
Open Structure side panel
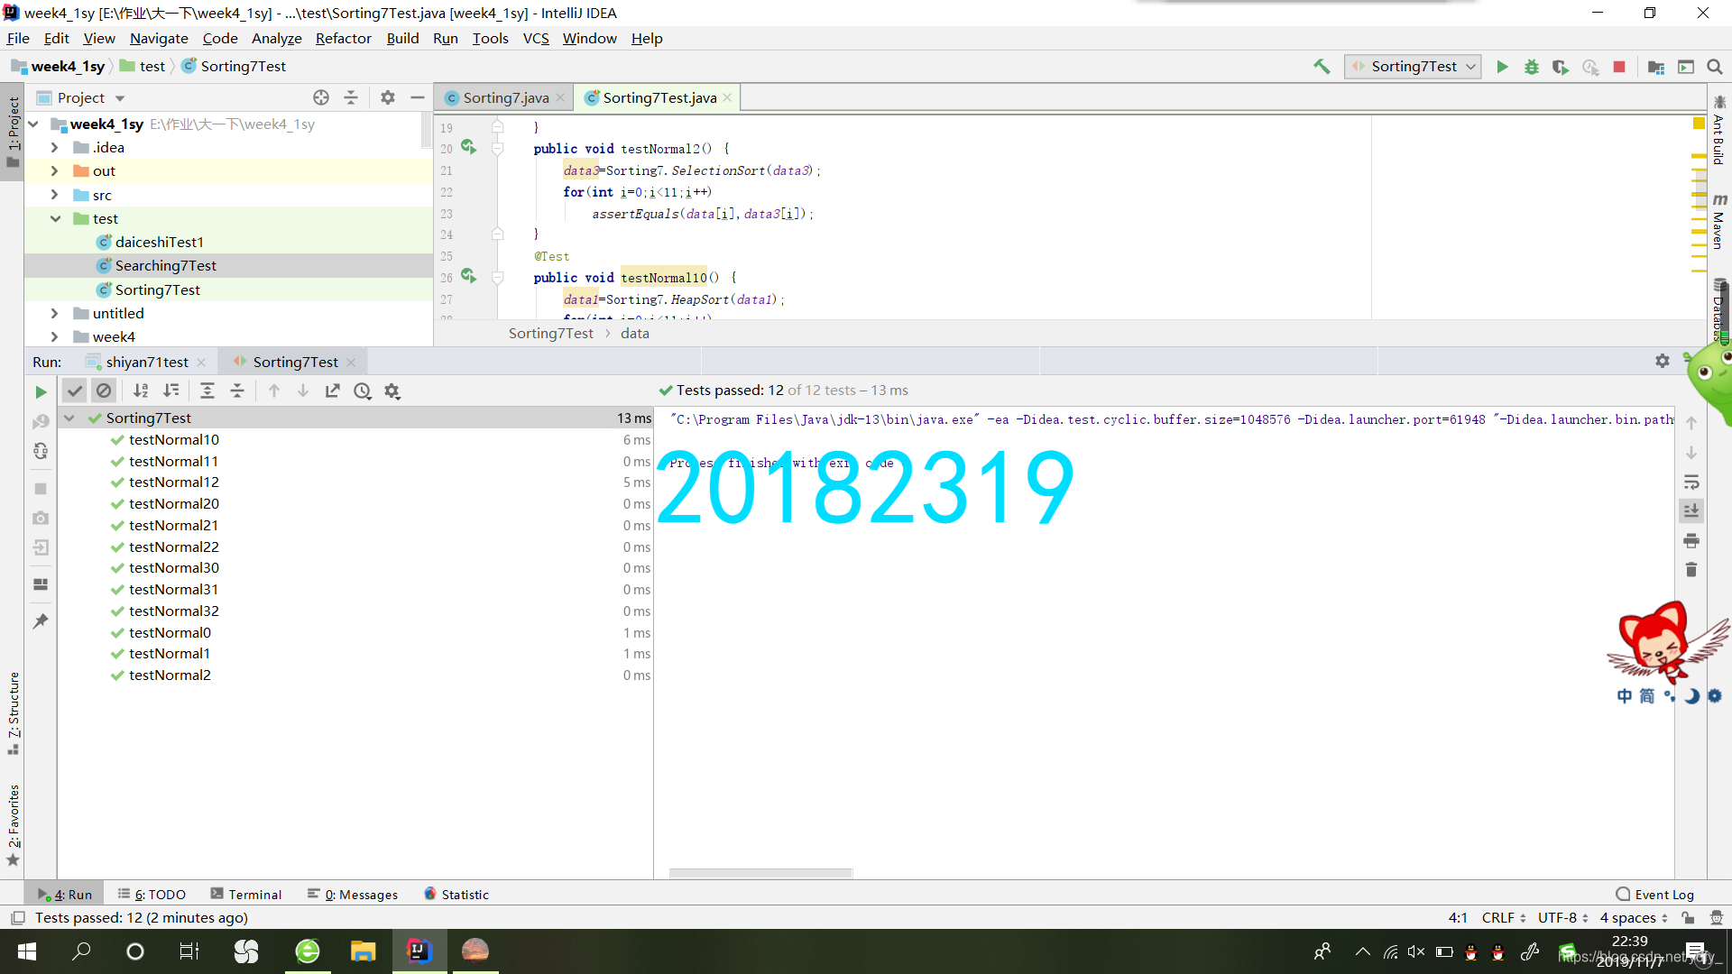(14, 712)
